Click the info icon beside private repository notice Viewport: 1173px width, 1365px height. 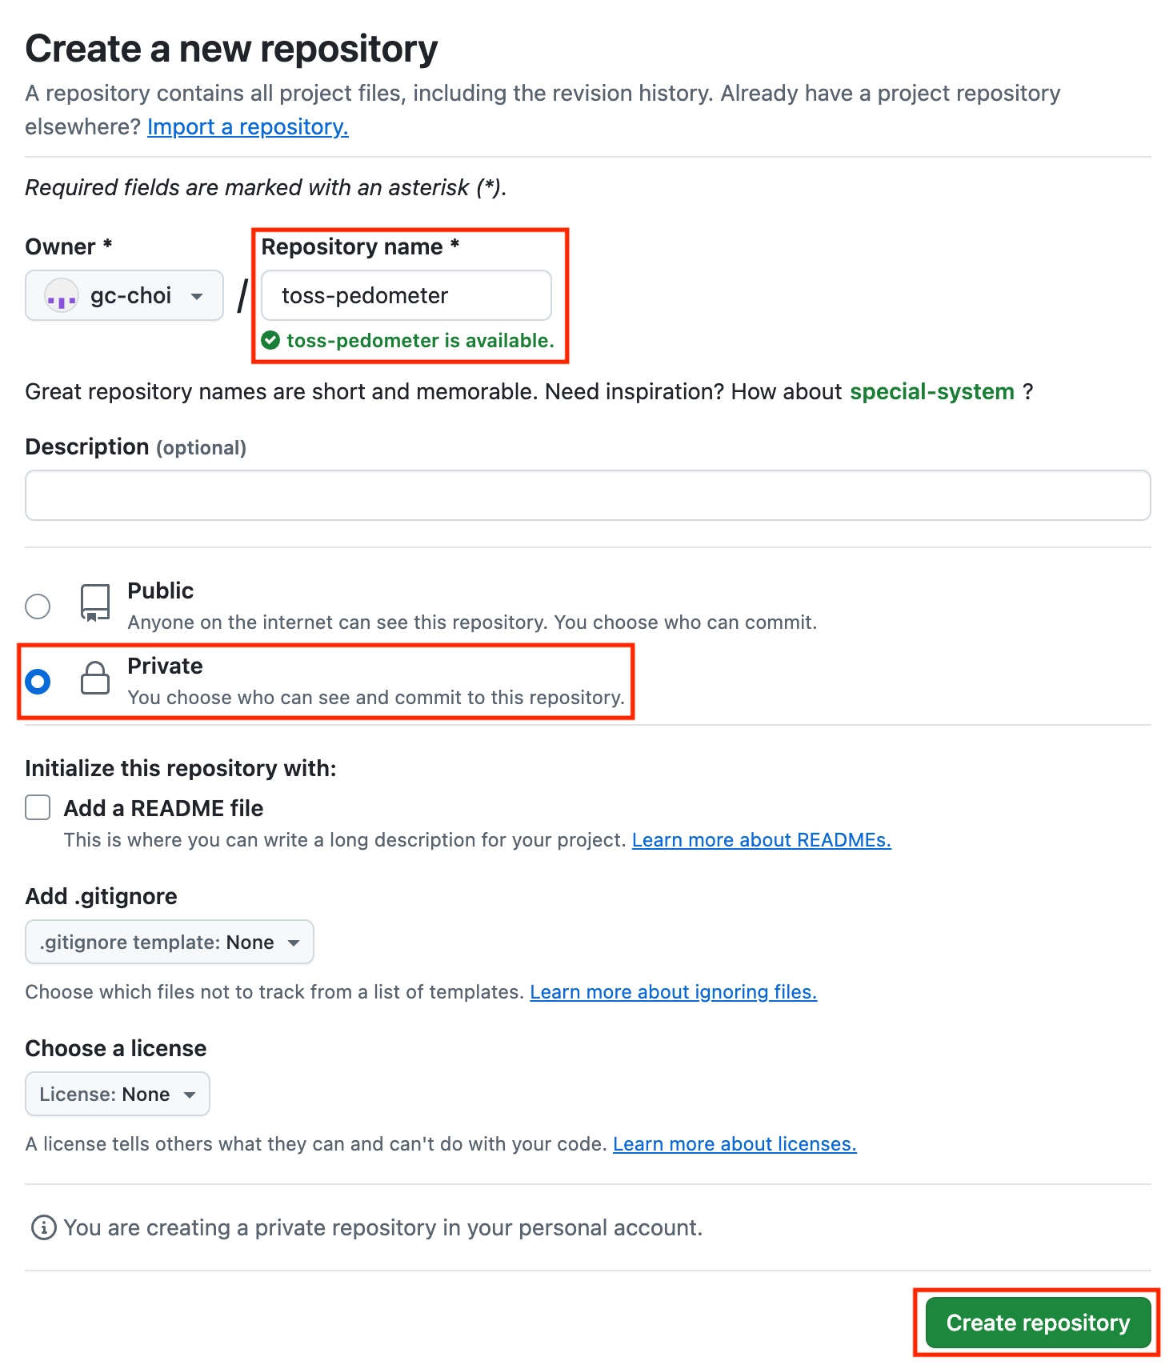pos(43,1227)
